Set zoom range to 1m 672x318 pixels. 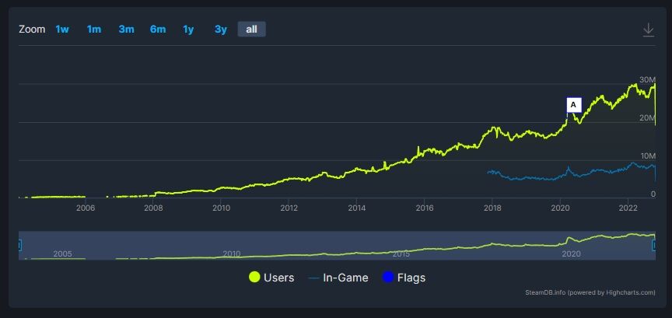pos(94,29)
